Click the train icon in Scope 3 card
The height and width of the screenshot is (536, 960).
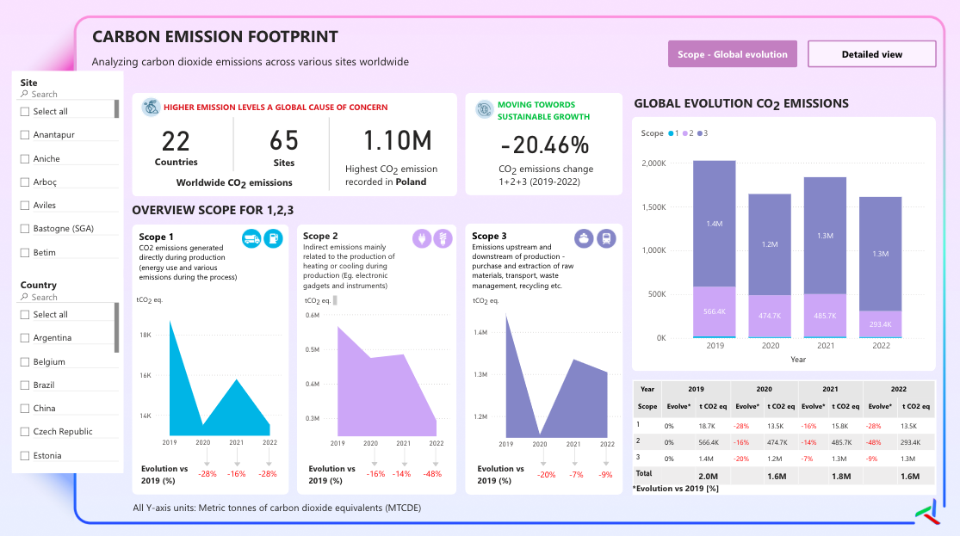(x=606, y=238)
